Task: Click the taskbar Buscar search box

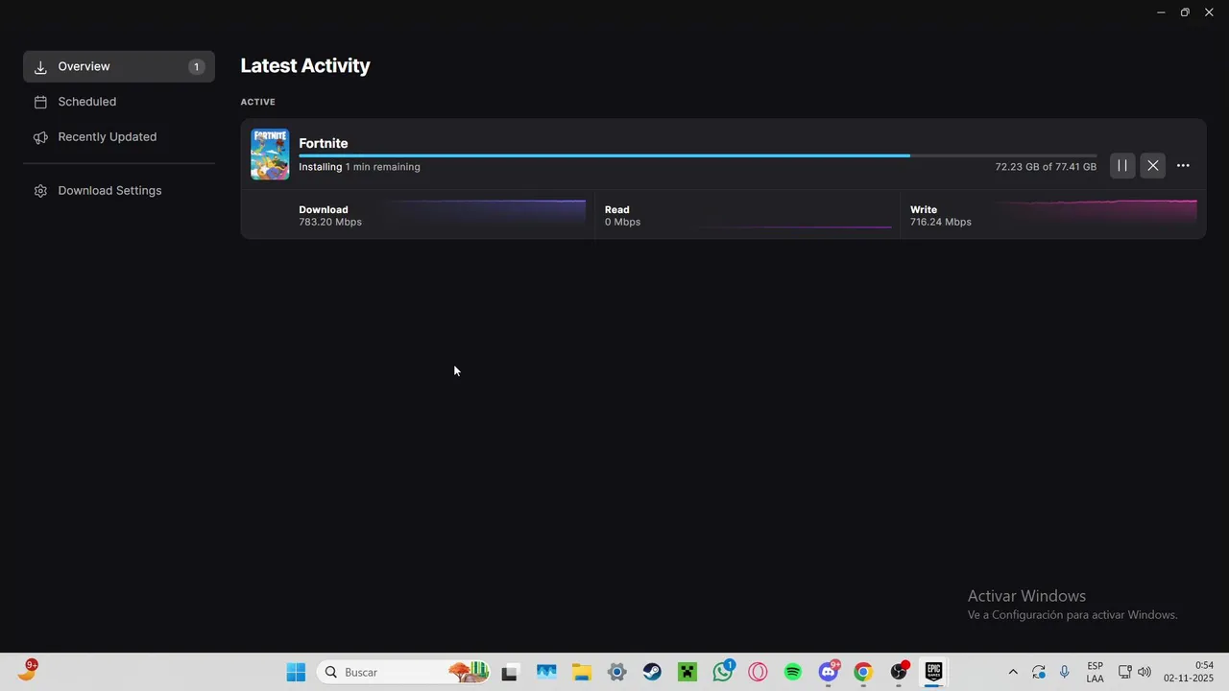Action: (403, 672)
